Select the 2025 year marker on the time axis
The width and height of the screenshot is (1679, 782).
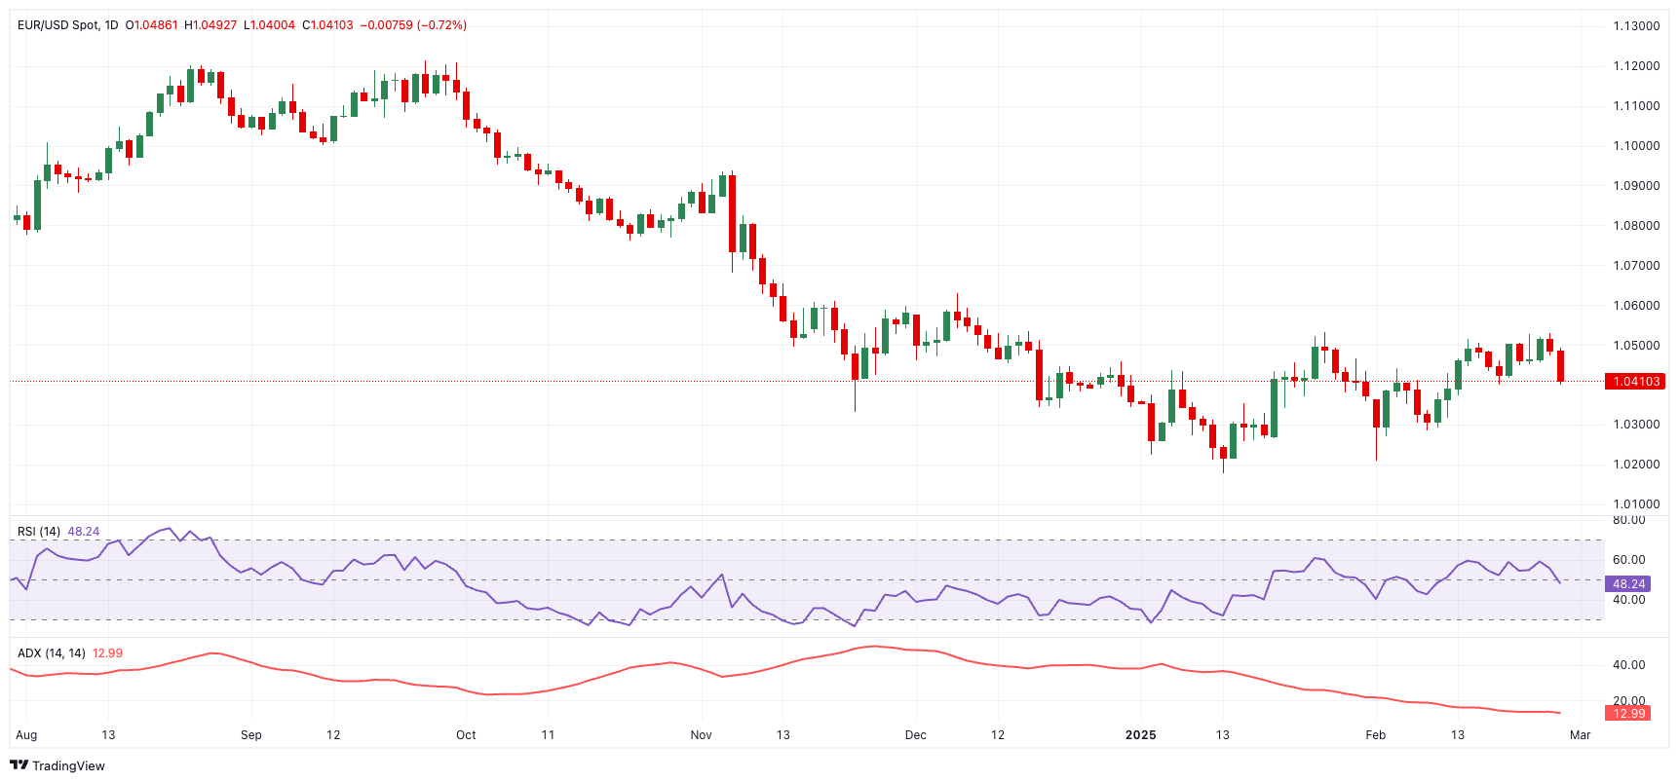click(1140, 735)
